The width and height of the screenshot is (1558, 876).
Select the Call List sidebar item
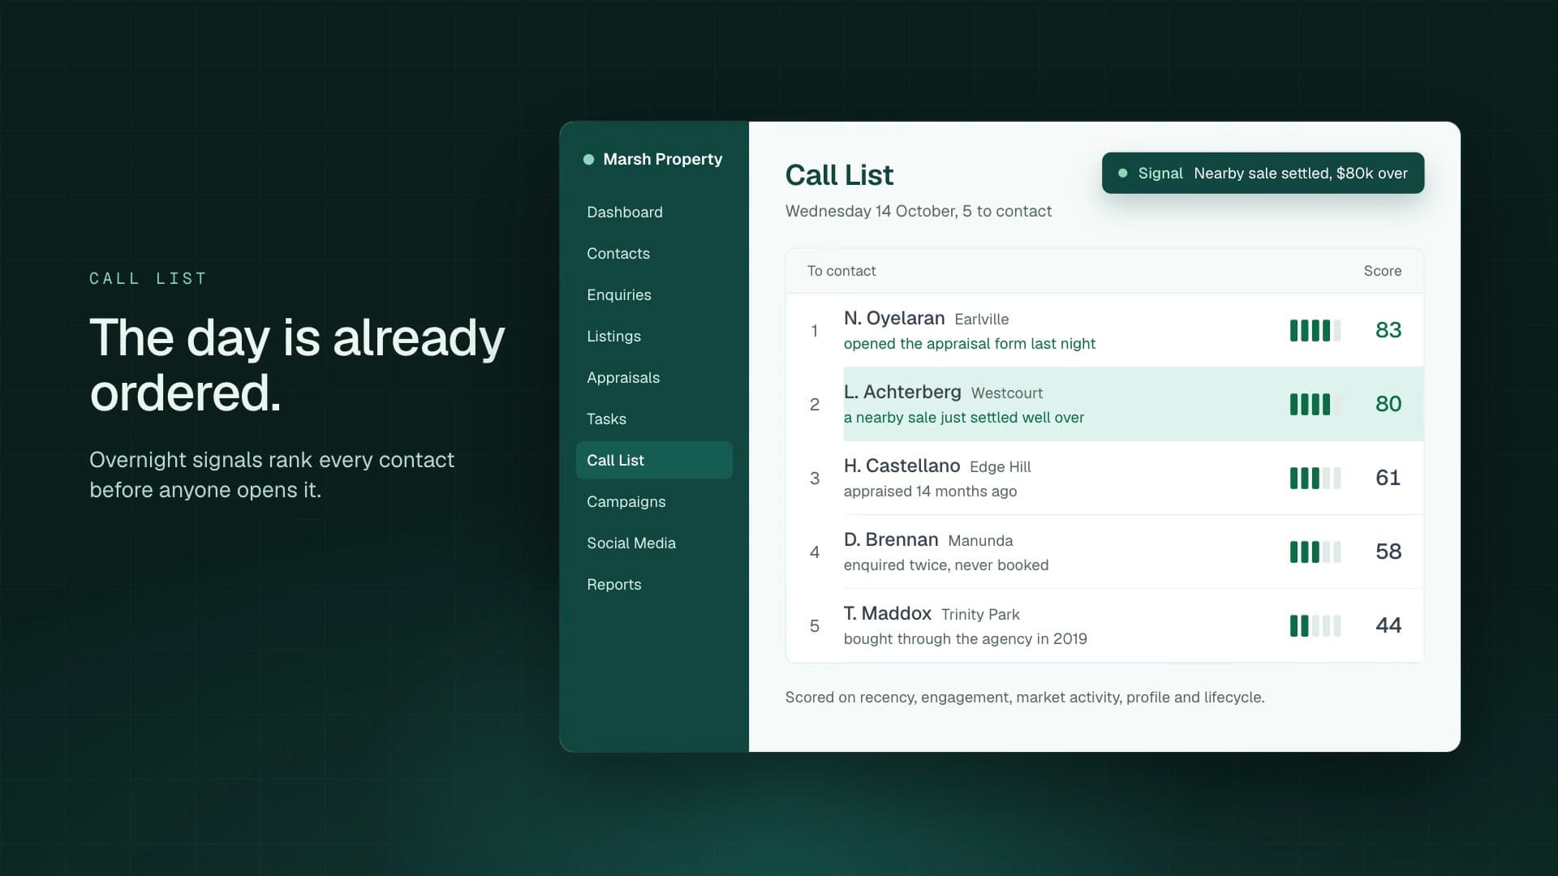click(x=654, y=460)
